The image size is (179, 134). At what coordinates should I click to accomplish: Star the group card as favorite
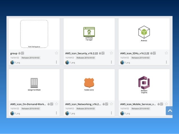point(56,53)
